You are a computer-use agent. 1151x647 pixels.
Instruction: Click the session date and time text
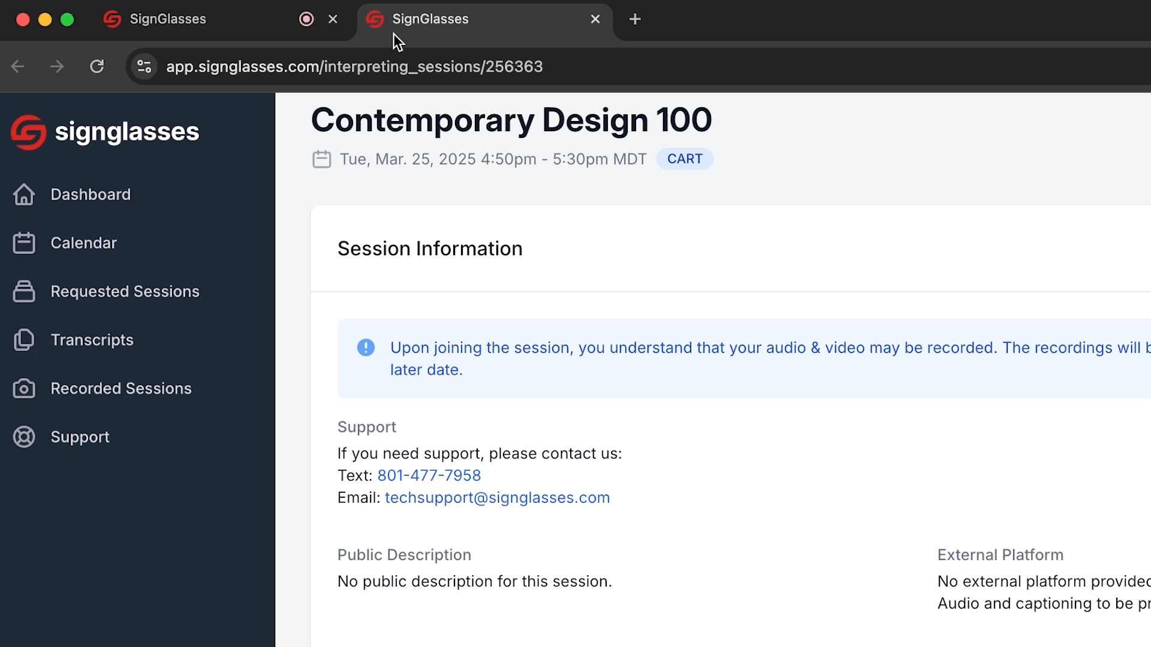493,159
